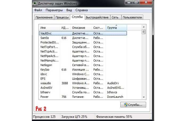Click the Сетевой в... description cell
Viewport: 186px width, 121px height.
click(81, 65)
